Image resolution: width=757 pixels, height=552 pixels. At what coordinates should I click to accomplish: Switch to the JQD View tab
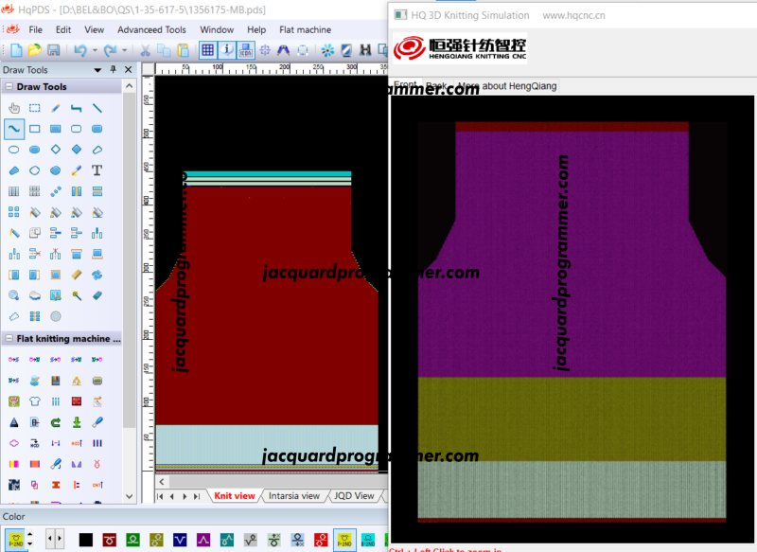point(354,496)
